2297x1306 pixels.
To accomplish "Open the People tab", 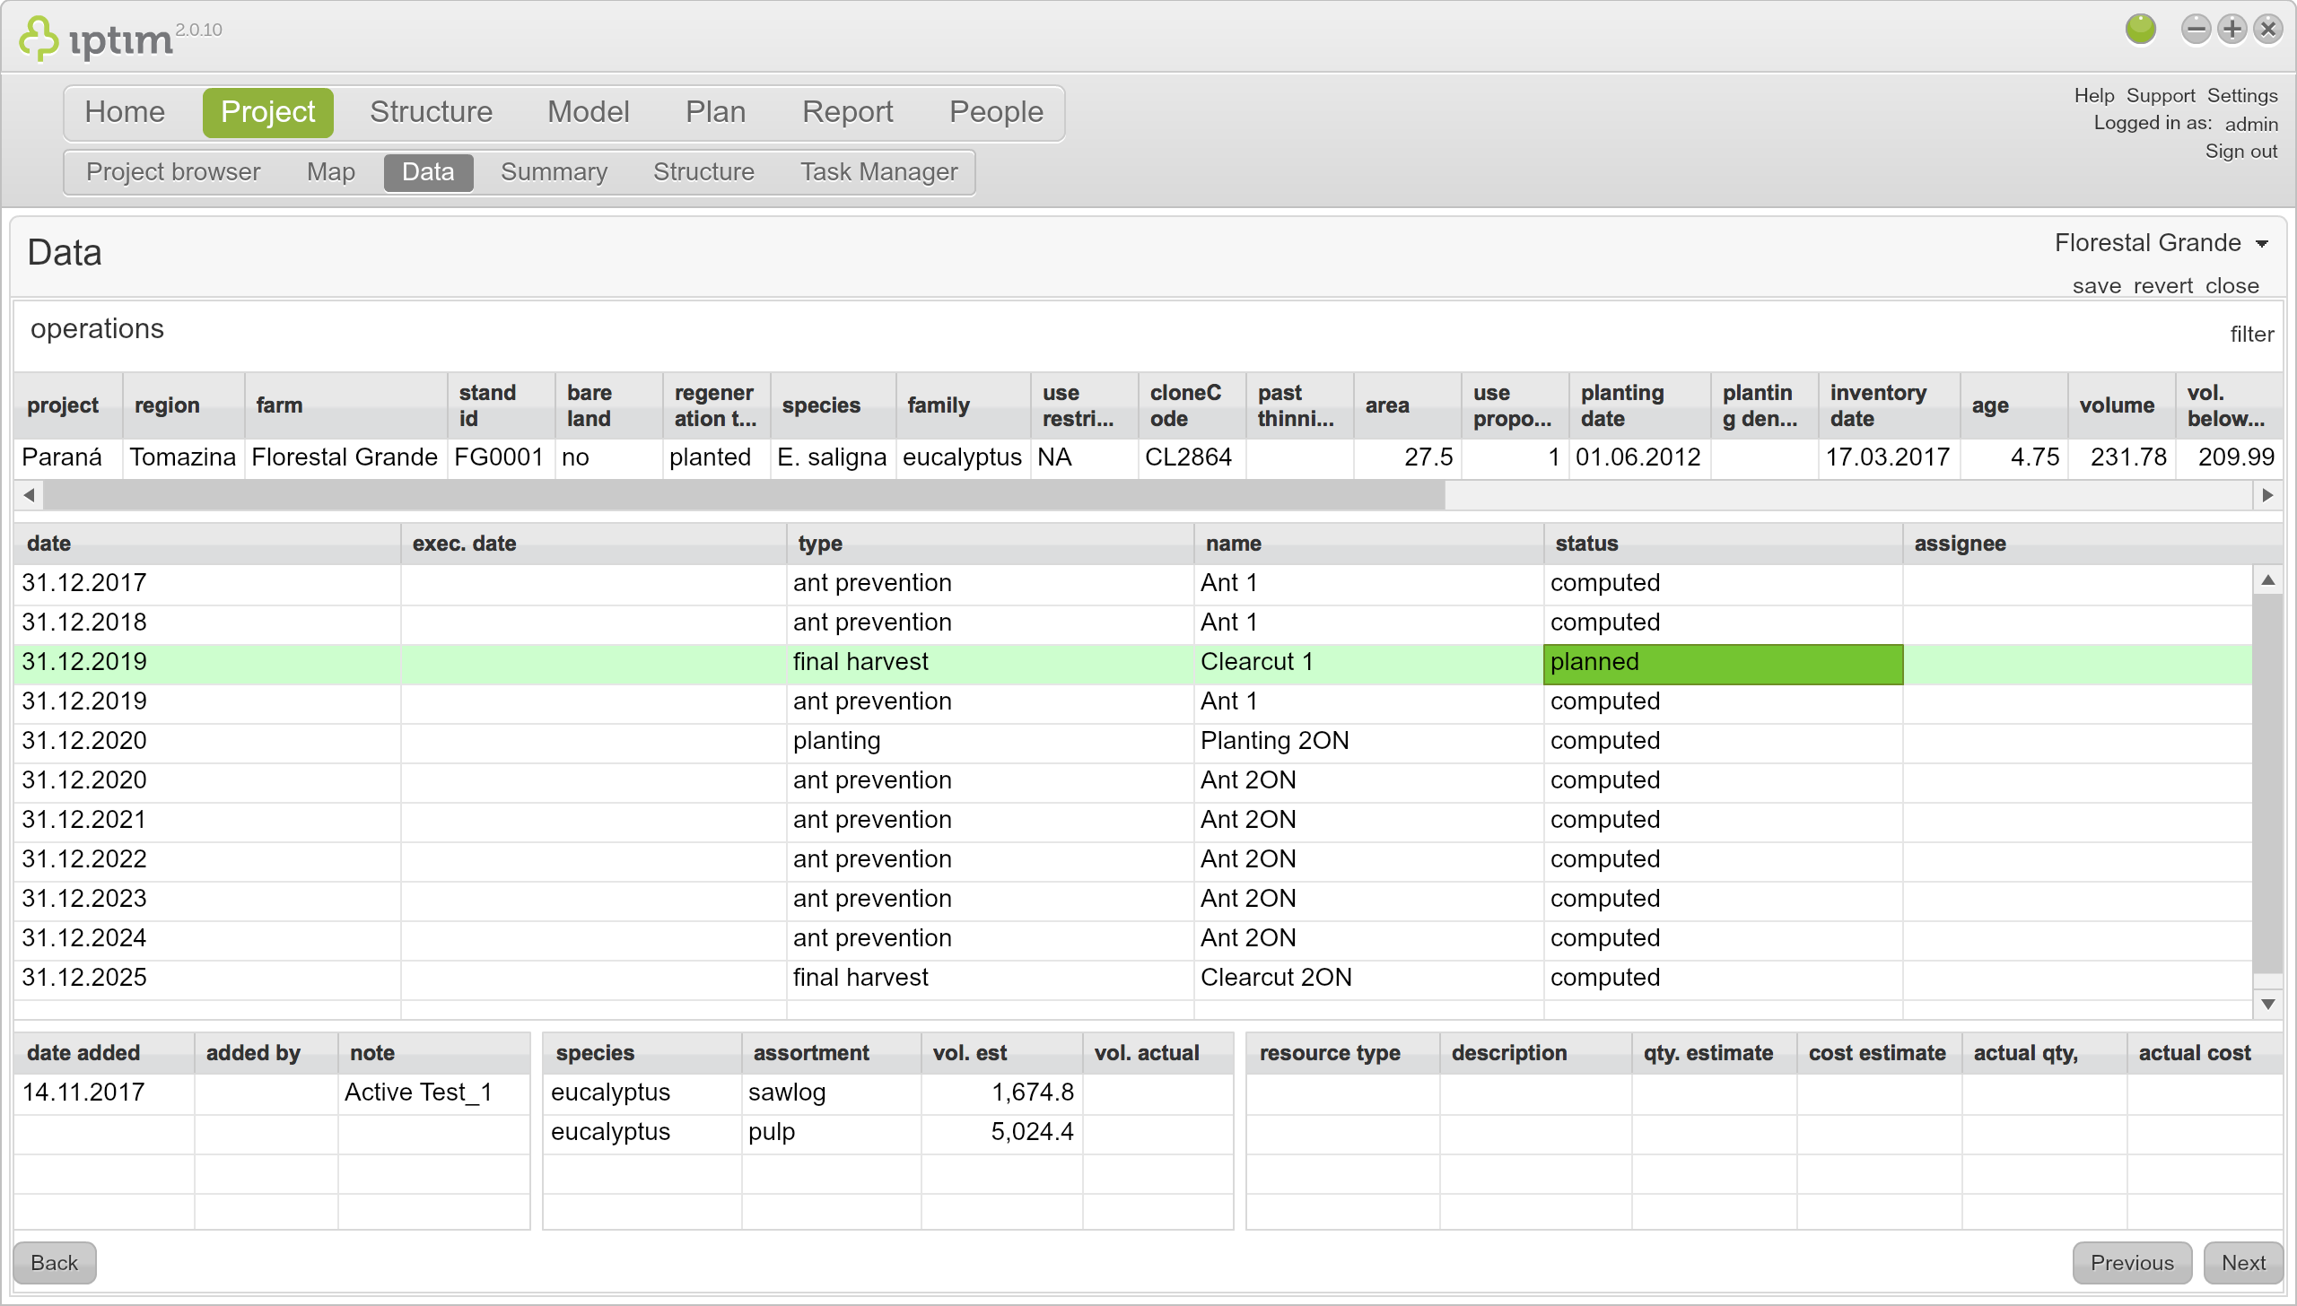I will (996, 112).
